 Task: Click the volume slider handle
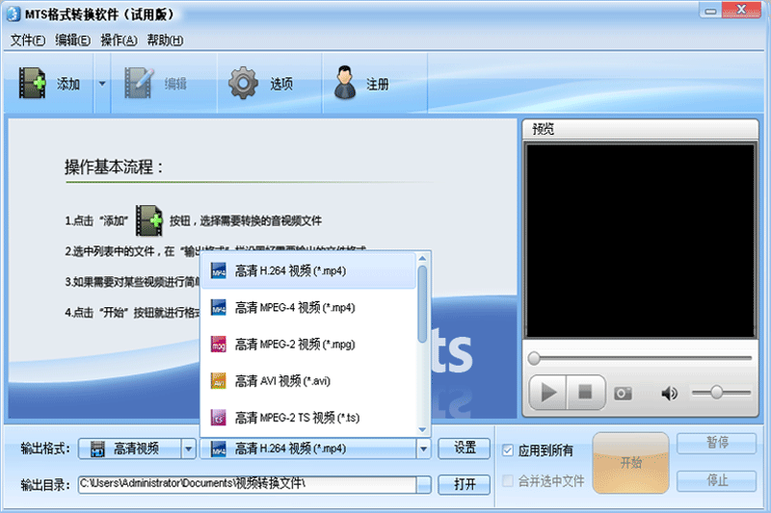pos(716,393)
